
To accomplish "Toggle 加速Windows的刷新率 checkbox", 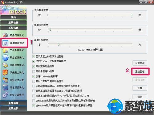I will [34, 76].
